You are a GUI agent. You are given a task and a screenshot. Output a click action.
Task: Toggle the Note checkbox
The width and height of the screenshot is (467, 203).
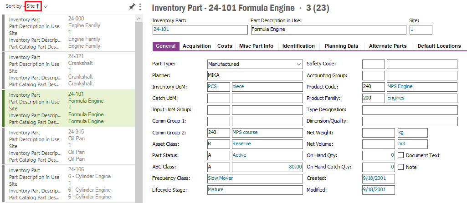tap(401, 167)
